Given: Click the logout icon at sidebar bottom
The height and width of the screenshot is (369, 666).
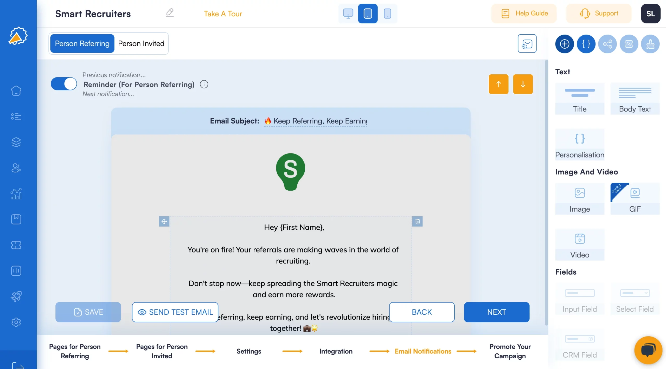Looking at the screenshot, I should tap(18, 365).
